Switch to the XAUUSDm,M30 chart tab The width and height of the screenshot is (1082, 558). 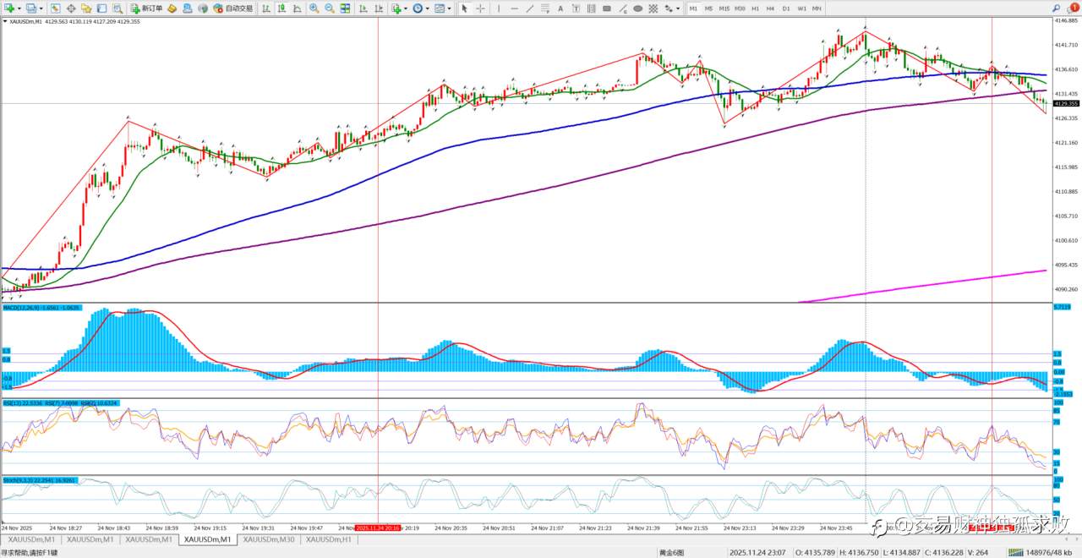(269, 539)
